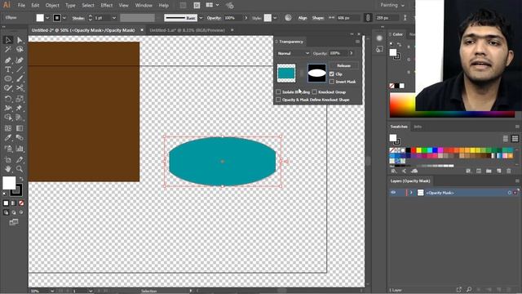
Task: Select the Selection tool (black arrow)
Action: tap(8, 40)
